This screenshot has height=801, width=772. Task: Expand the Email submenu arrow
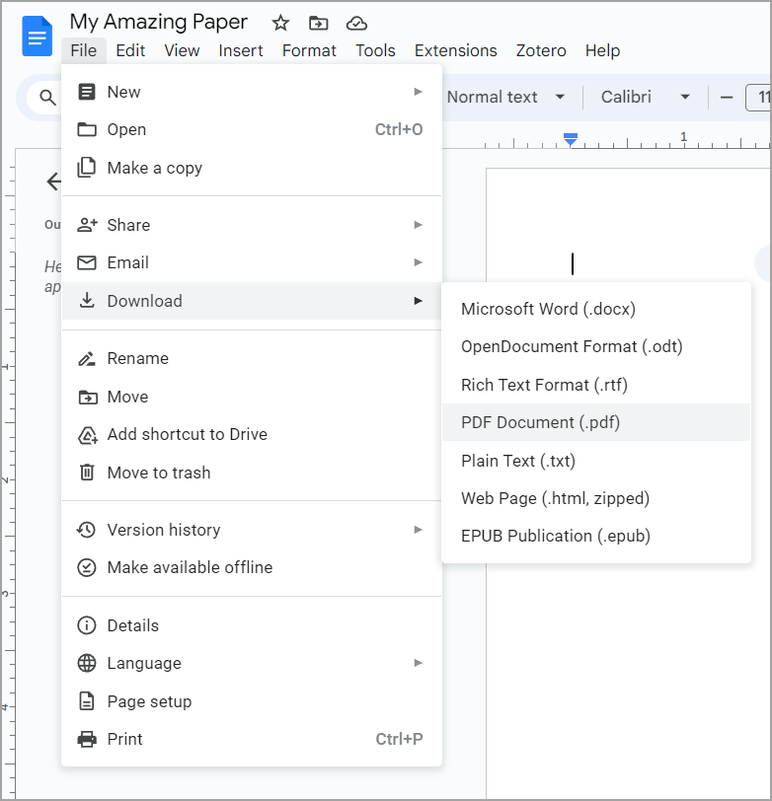(x=419, y=262)
